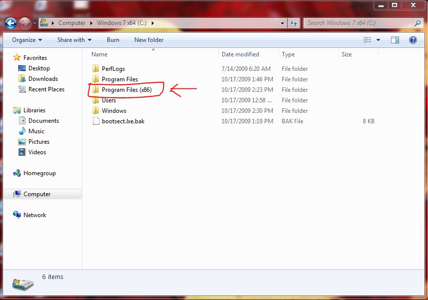Click the Burn button
The width and height of the screenshot is (428, 300).
(x=113, y=40)
